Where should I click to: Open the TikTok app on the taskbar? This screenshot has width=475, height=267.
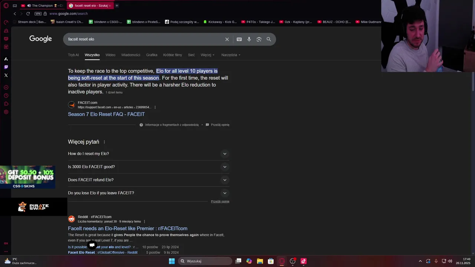tap(304, 261)
